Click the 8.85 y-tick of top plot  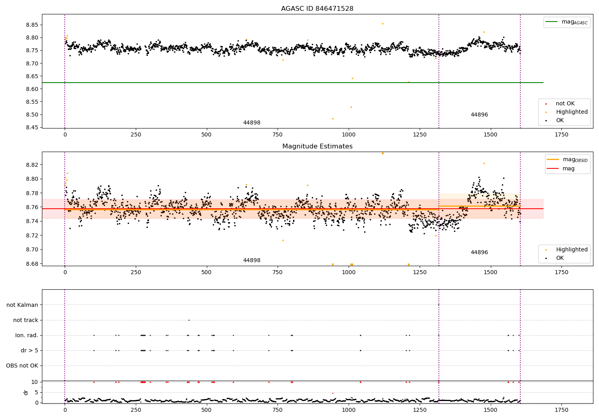[x=32, y=25]
